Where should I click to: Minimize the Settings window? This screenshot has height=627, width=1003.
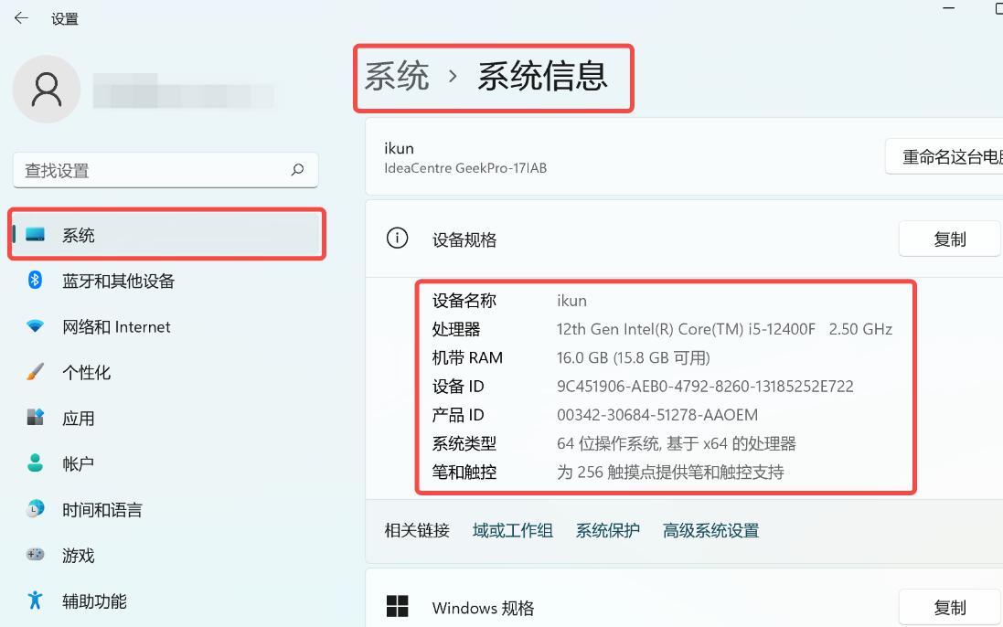pyautogui.click(x=949, y=8)
